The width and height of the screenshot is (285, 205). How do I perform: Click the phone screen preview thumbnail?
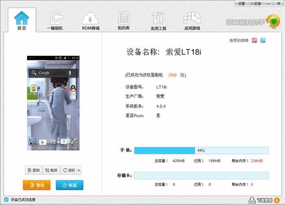53,103
